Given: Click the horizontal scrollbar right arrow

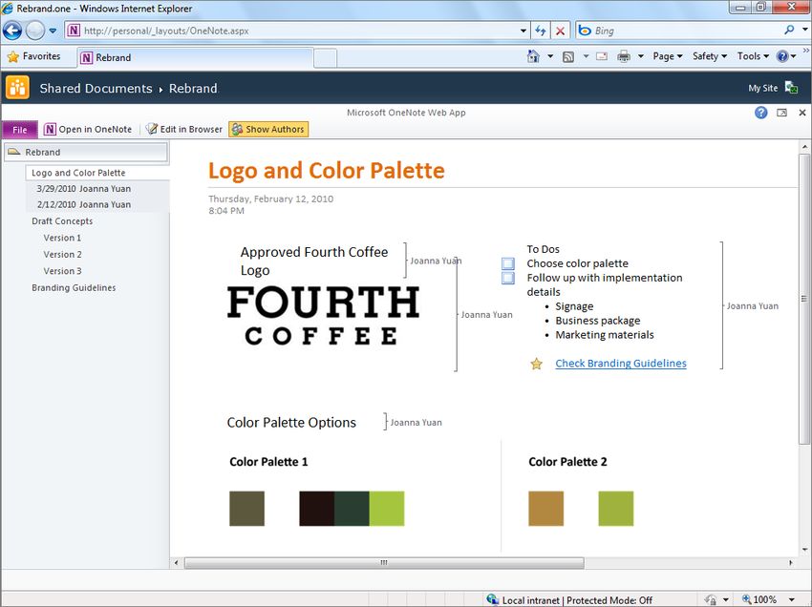Looking at the screenshot, I should (791, 562).
